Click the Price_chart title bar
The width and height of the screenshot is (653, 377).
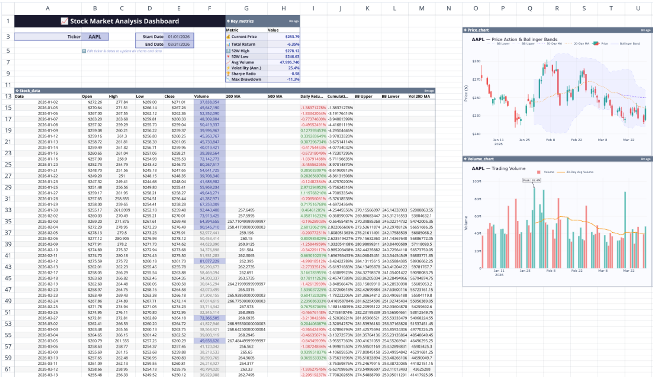pos(557,30)
